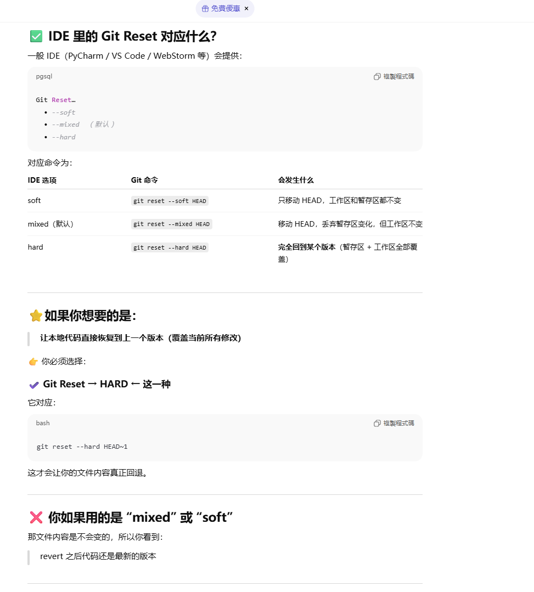This screenshot has width=534, height=592.
Task: Open the 免費優惠 offer link
Action: point(226,8)
